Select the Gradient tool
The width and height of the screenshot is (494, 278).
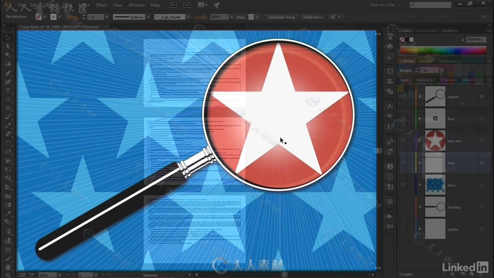pos(8,205)
